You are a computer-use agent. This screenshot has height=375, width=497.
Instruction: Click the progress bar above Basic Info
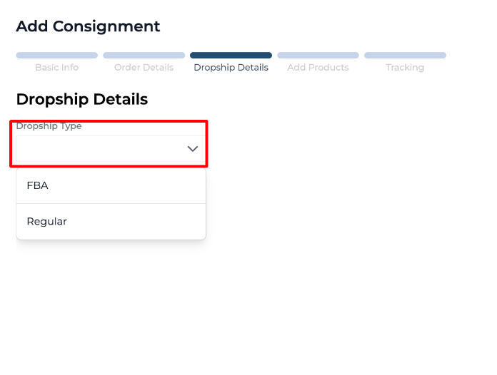click(57, 55)
